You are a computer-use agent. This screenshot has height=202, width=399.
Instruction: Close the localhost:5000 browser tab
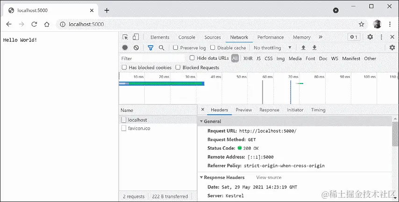coord(92,10)
